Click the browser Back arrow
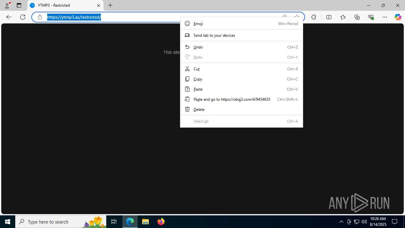 pyautogui.click(x=9, y=17)
